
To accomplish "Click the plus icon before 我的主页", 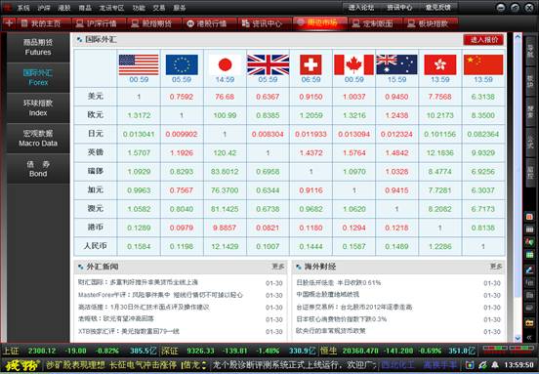I will [x=9, y=23].
